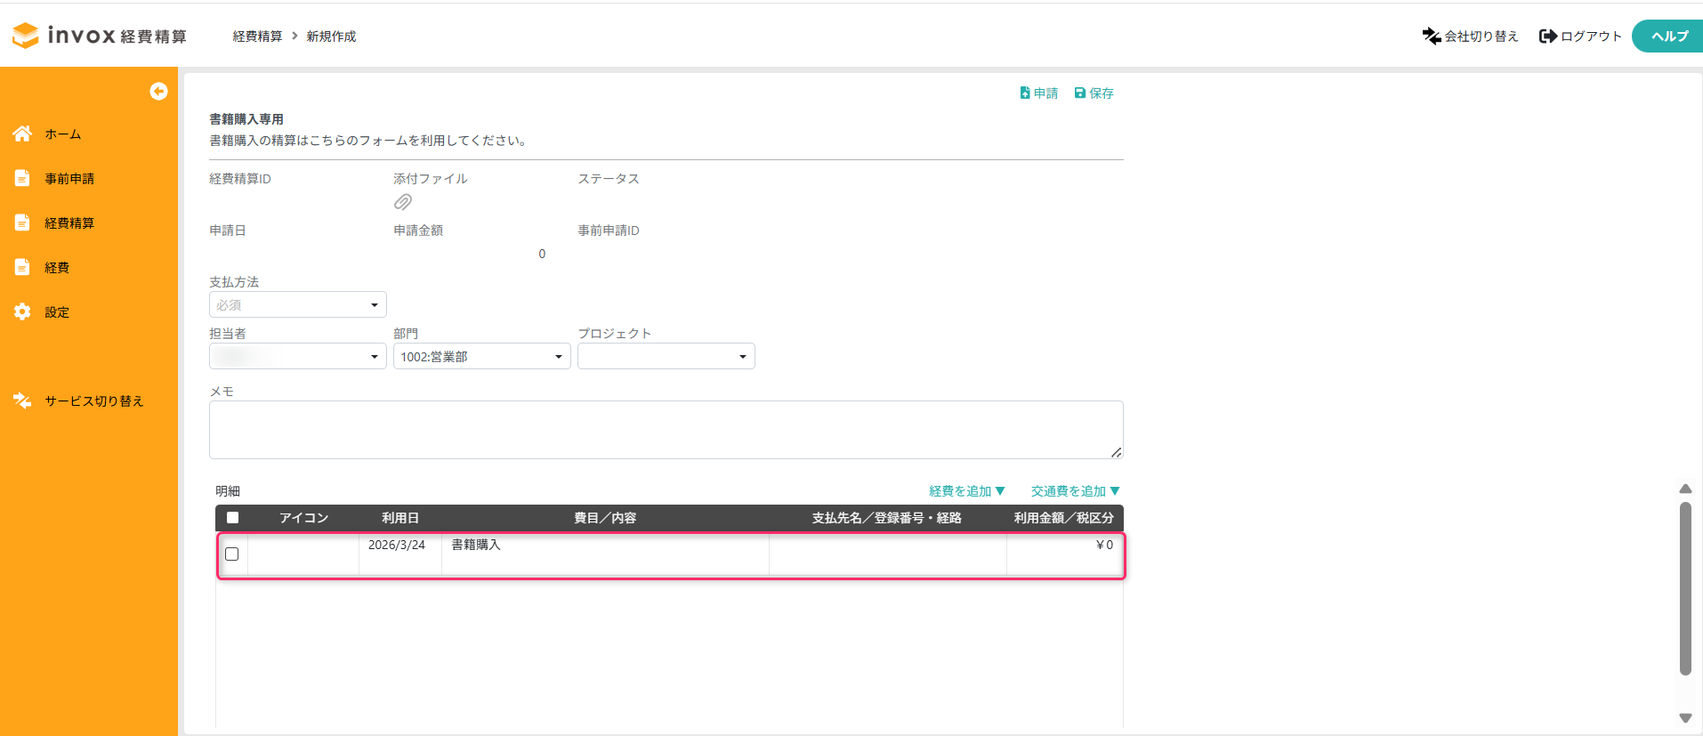
Task: Click the サービス切り替え switch icon
Action: click(x=22, y=400)
